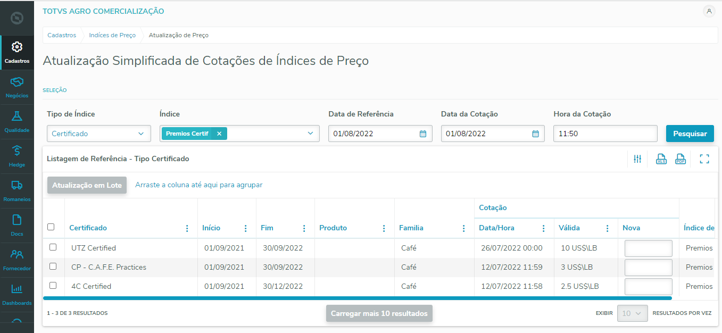Expand the grid to fullscreen
722x333 pixels.
point(704,159)
